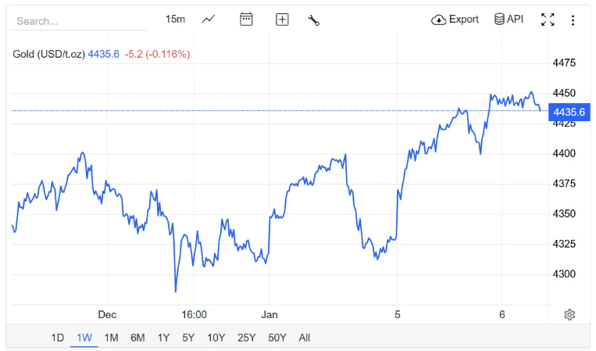The height and width of the screenshot is (351, 596).
Task: Open the wrench chart tools icon
Action: click(x=314, y=20)
